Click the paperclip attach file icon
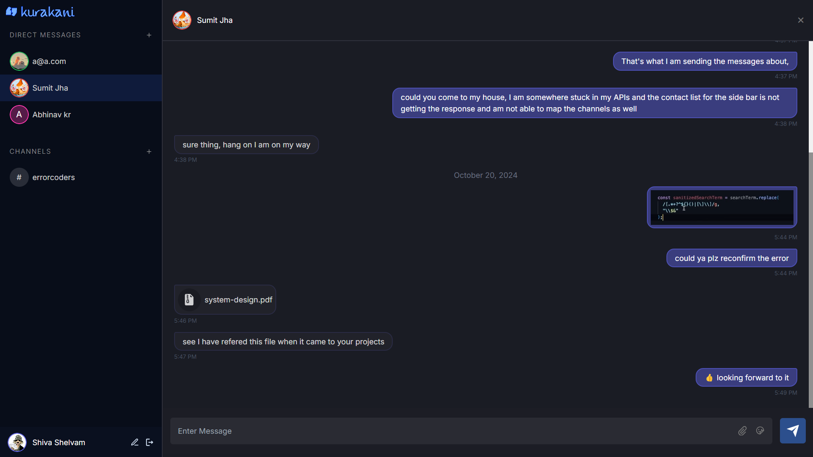This screenshot has height=457, width=813. (x=742, y=431)
